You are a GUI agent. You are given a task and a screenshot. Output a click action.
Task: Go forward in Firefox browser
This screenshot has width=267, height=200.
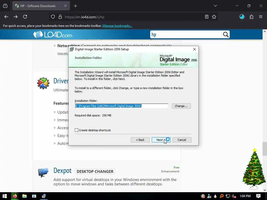(x=16, y=17)
